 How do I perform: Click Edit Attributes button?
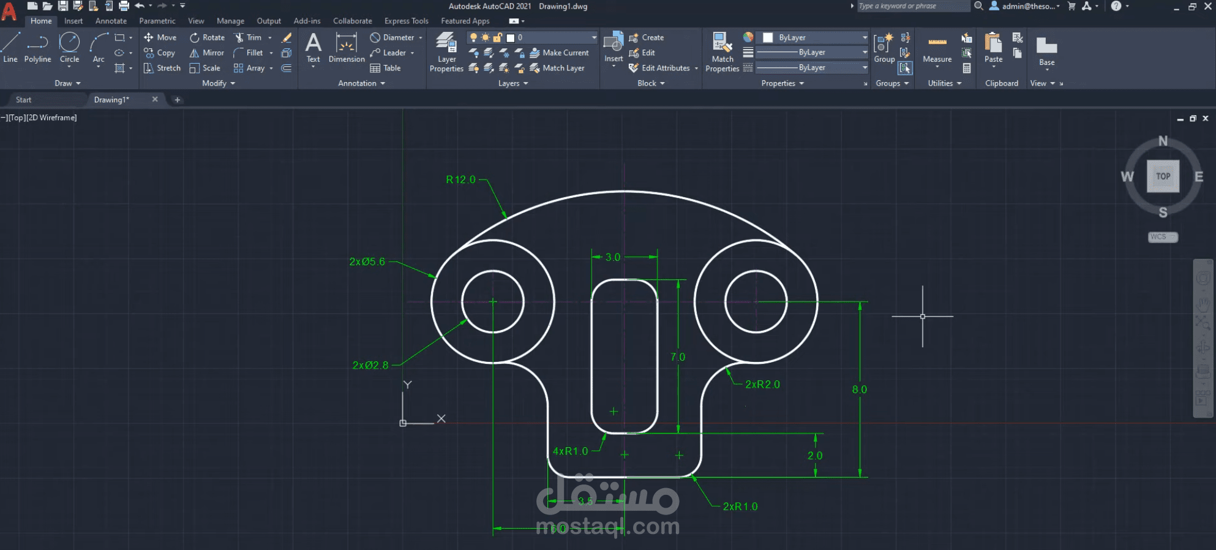click(659, 68)
